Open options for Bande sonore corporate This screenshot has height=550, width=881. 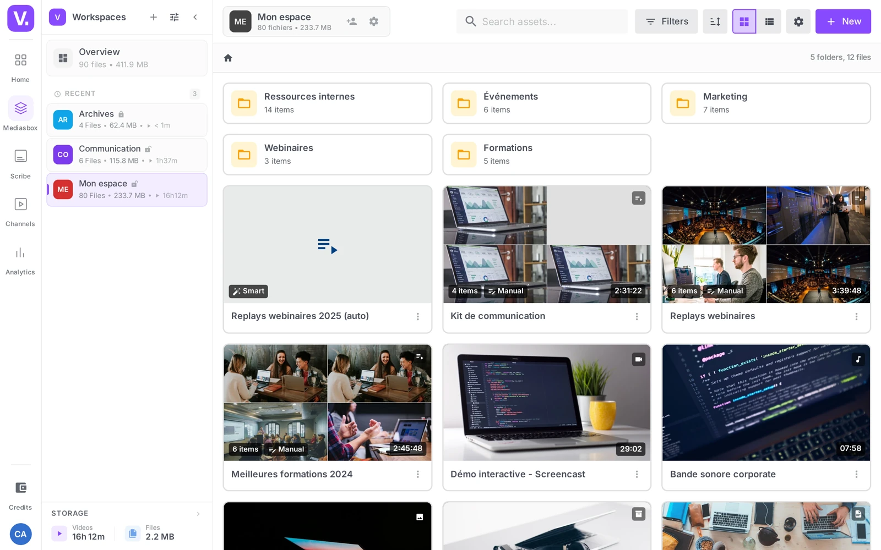856,474
